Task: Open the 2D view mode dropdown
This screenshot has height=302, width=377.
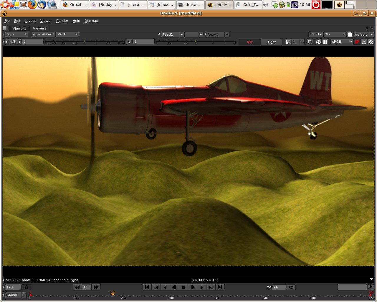Action: tap(335, 35)
